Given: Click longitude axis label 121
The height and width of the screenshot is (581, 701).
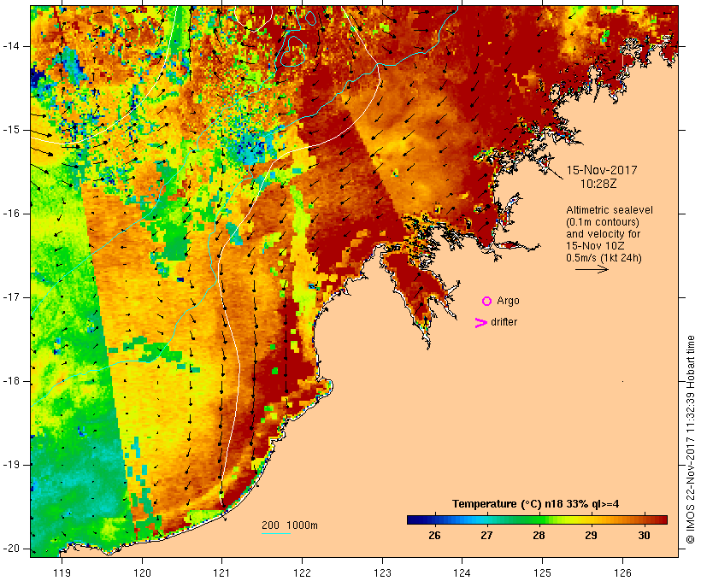Looking at the screenshot, I should (221, 572).
